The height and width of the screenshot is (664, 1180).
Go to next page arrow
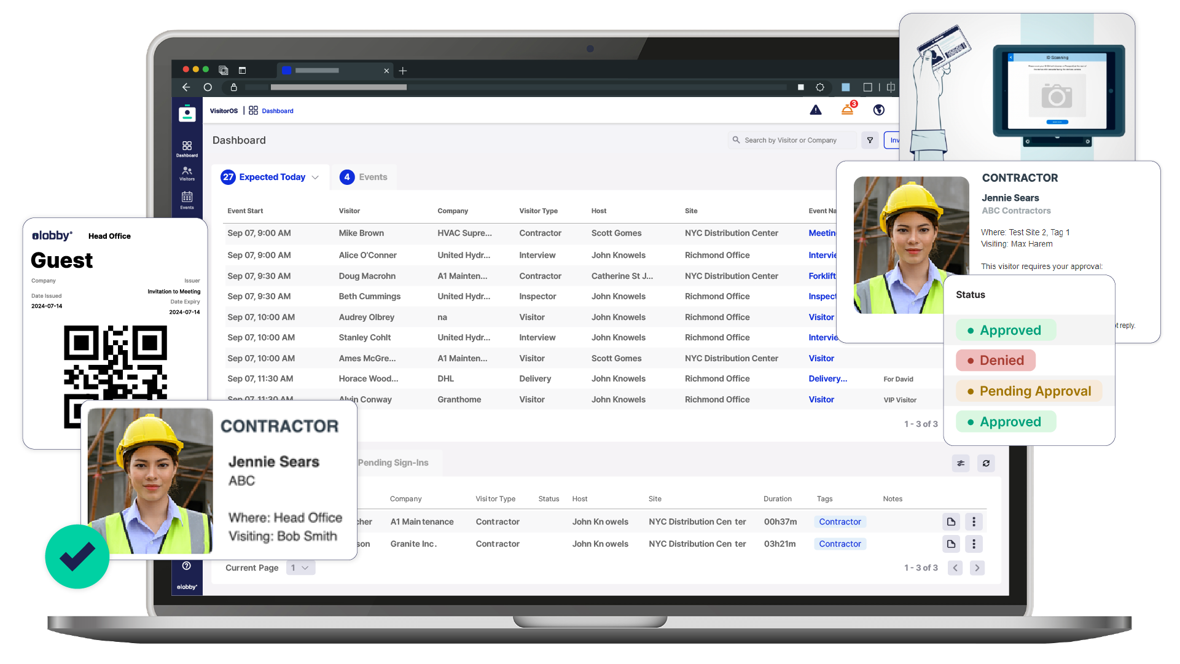pyautogui.click(x=977, y=568)
